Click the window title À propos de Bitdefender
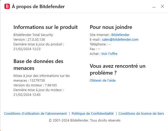Viewport: 168px width, 131px height. [38, 7]
